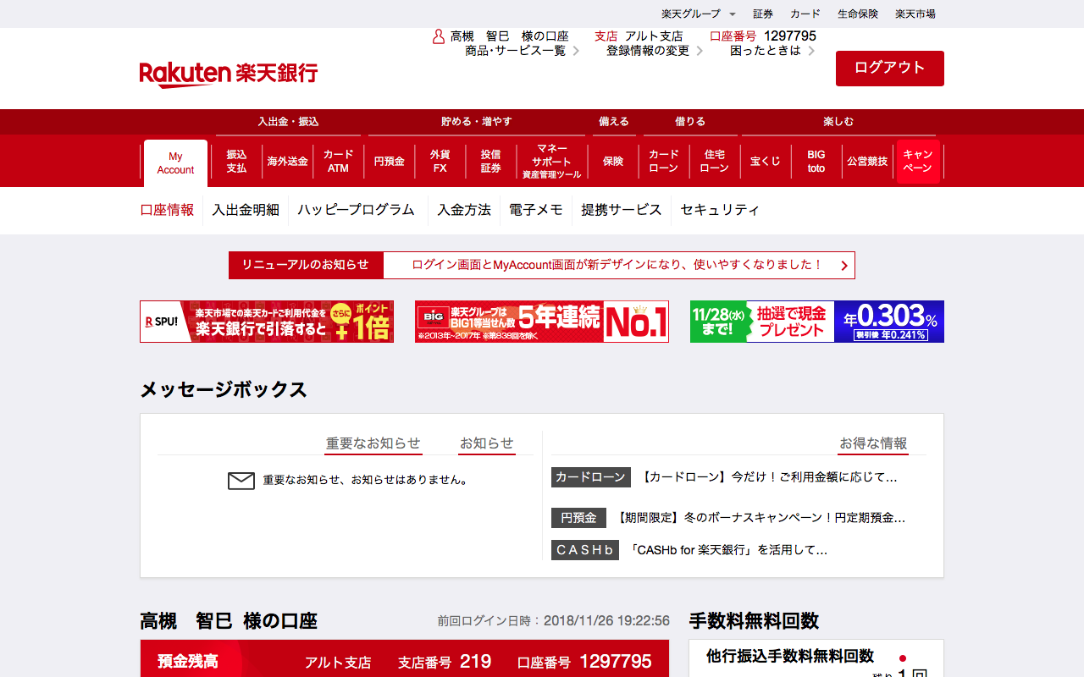This screenshot has height=677, width=1084.
Task: Click the 手数料無料回数 heading
Action: (x=754, y=621)
